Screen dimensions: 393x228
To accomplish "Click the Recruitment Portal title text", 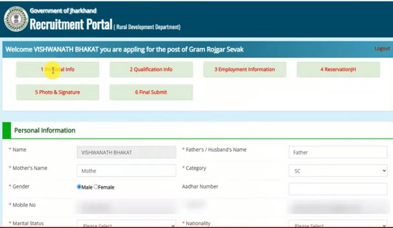I will (71, 24).
